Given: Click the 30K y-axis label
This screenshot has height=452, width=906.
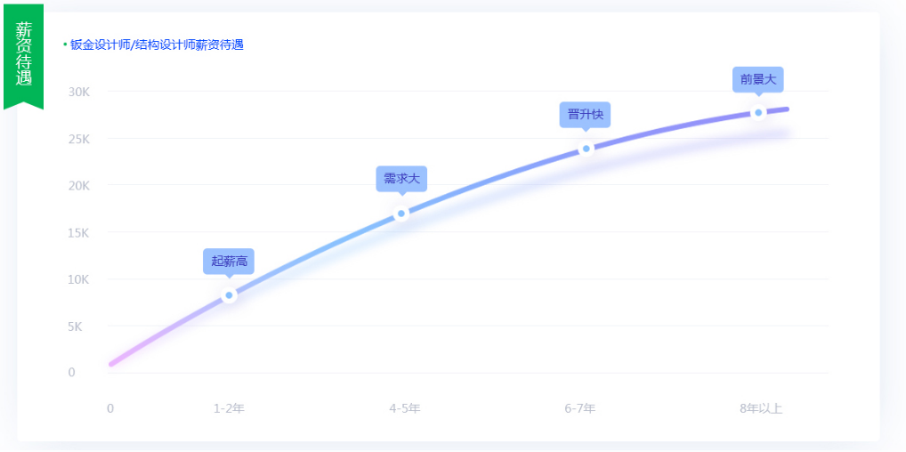Looking at the screenshot, I should pyautogui.click(x=78, y=92).
